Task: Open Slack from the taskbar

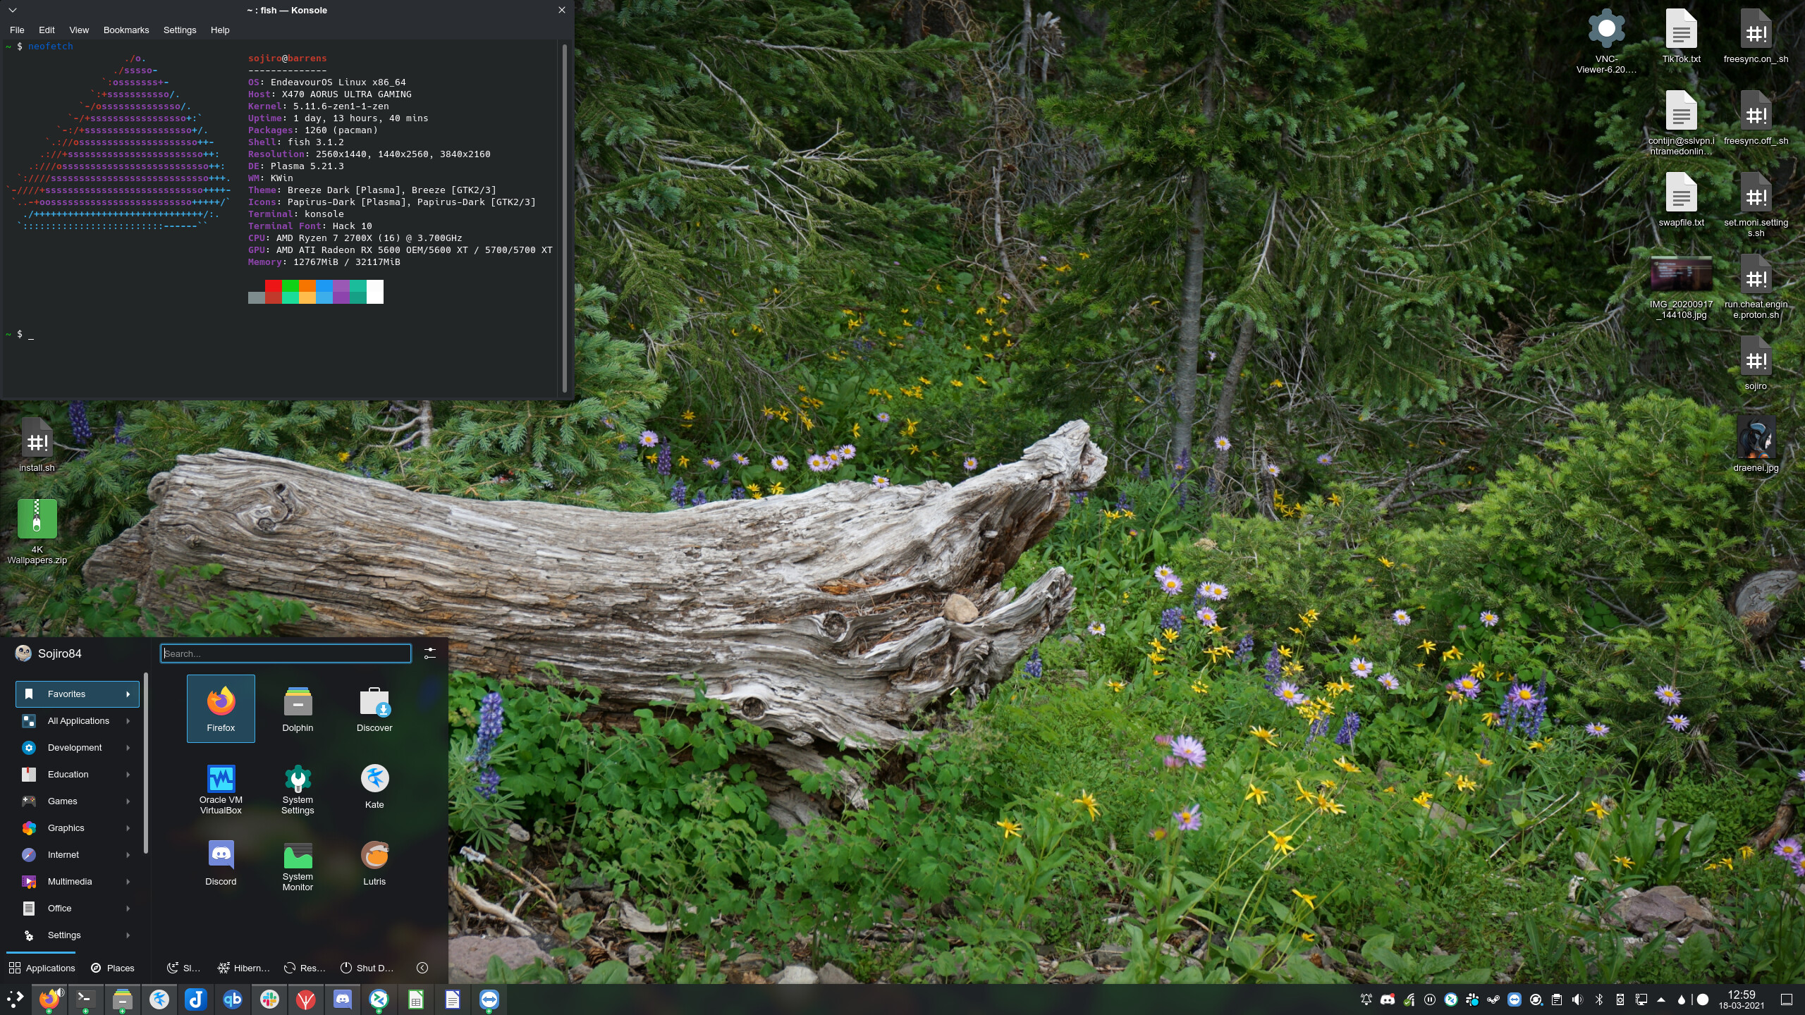Action: click(269, 999)
